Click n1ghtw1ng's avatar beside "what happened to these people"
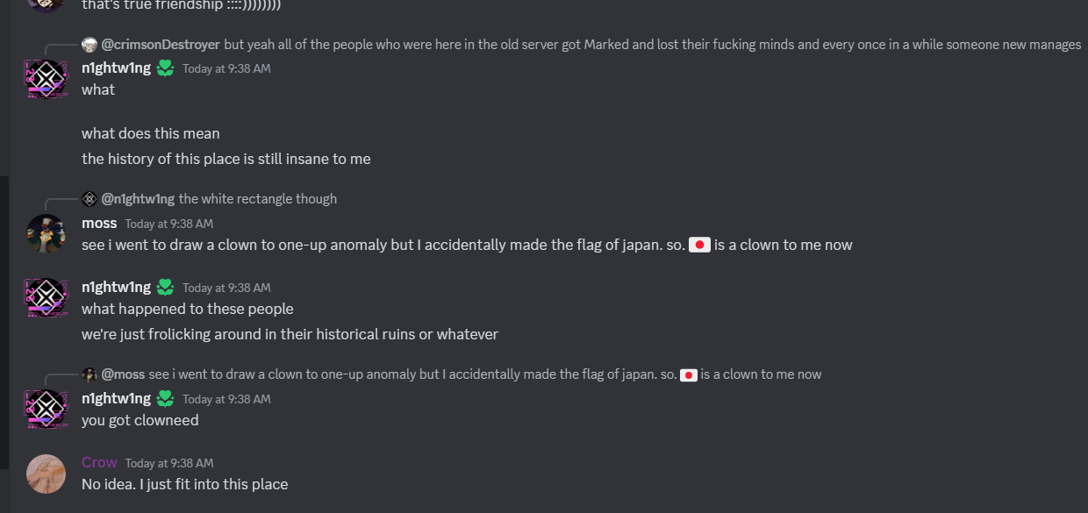Viewport: 1088px width, 513px height. pos(46,298)
